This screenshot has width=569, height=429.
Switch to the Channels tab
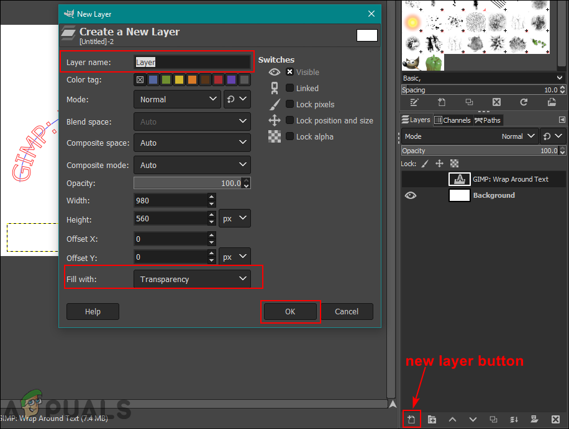coord(453,120)
